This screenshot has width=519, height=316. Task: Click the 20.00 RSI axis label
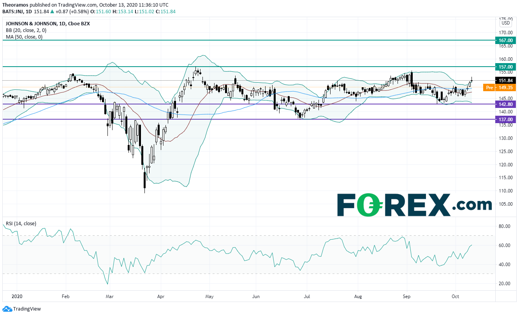pos(504,284)
